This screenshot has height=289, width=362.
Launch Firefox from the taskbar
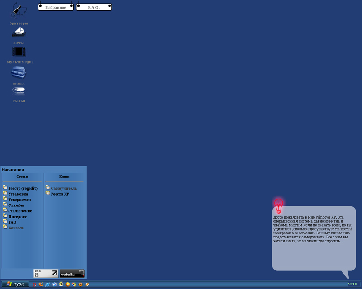(41, 284)
